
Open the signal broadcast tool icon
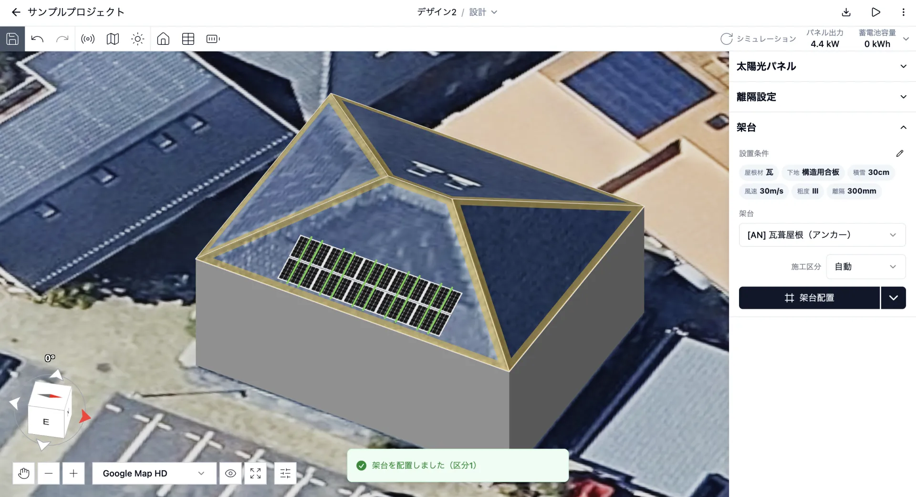tap(88, 39)
